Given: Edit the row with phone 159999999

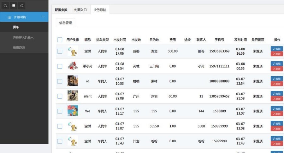Looking at the screenshot, I should coord(277,123).
